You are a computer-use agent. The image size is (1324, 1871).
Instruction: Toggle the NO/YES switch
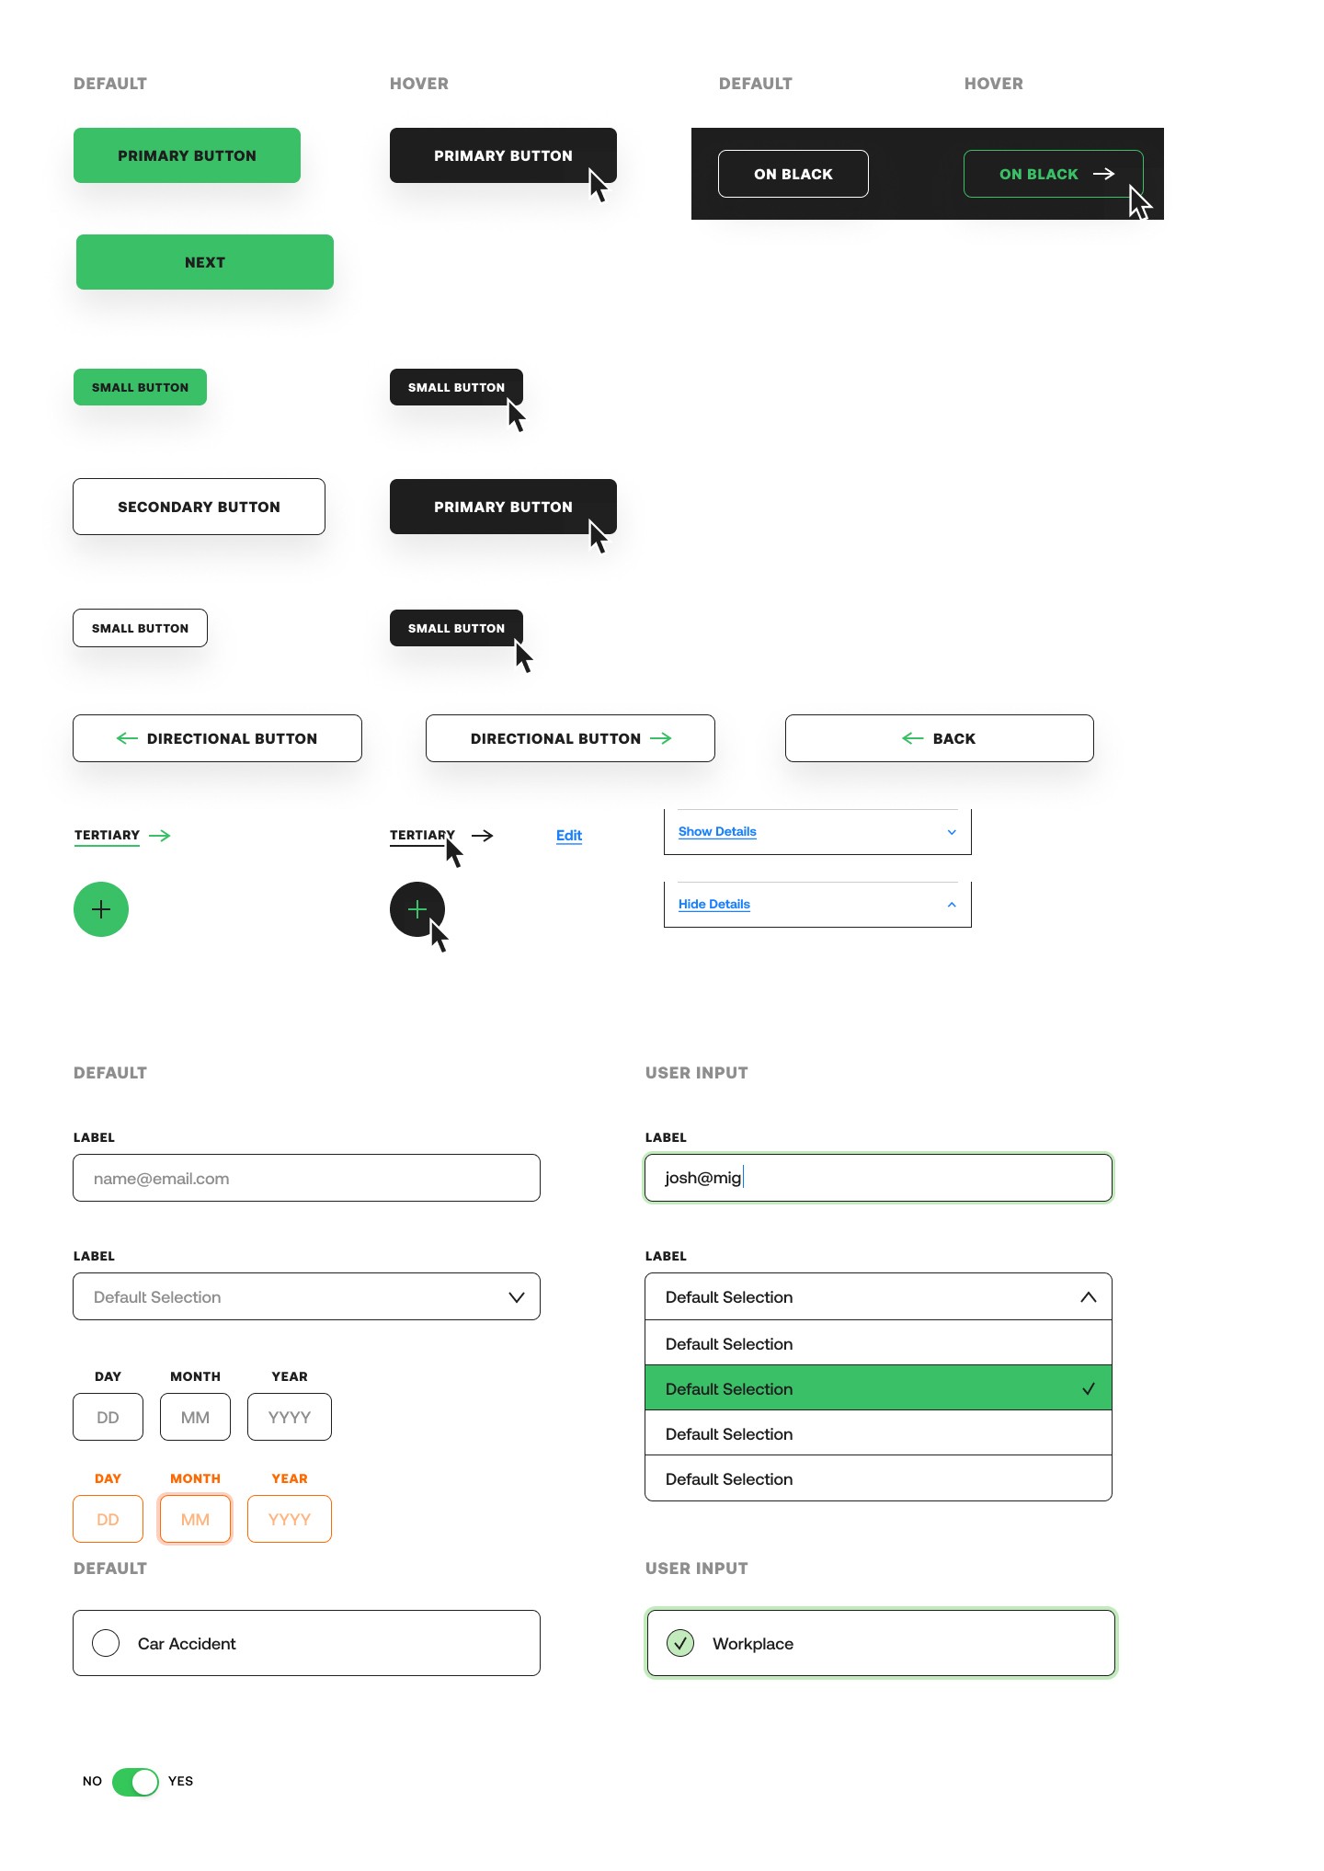(135, 1782)
